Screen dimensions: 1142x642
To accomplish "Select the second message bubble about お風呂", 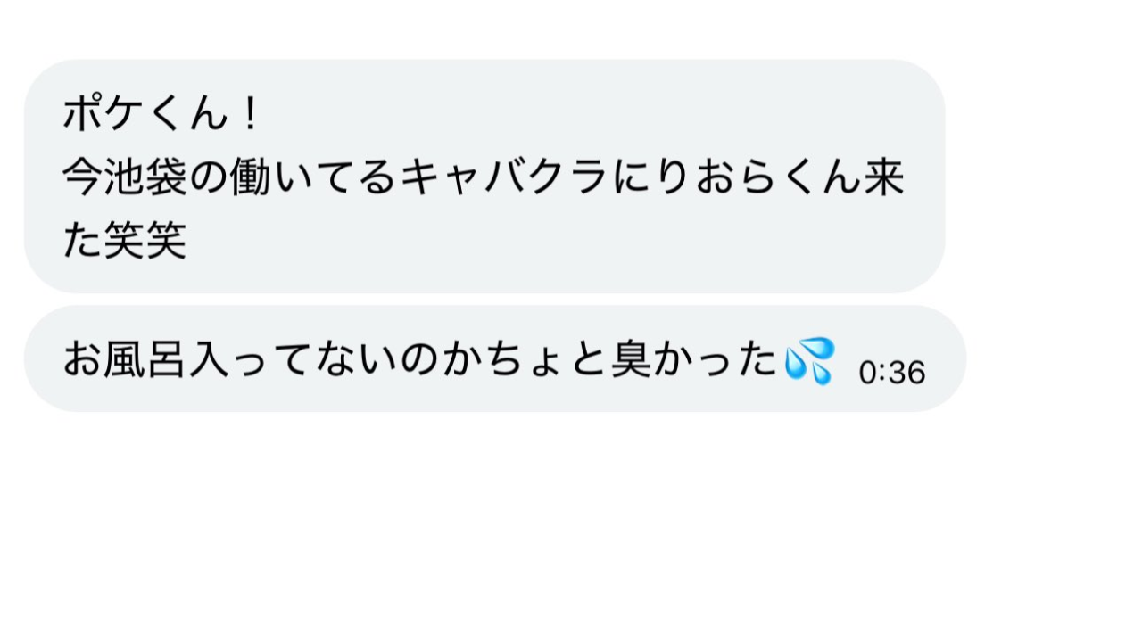I will point(495,358).
